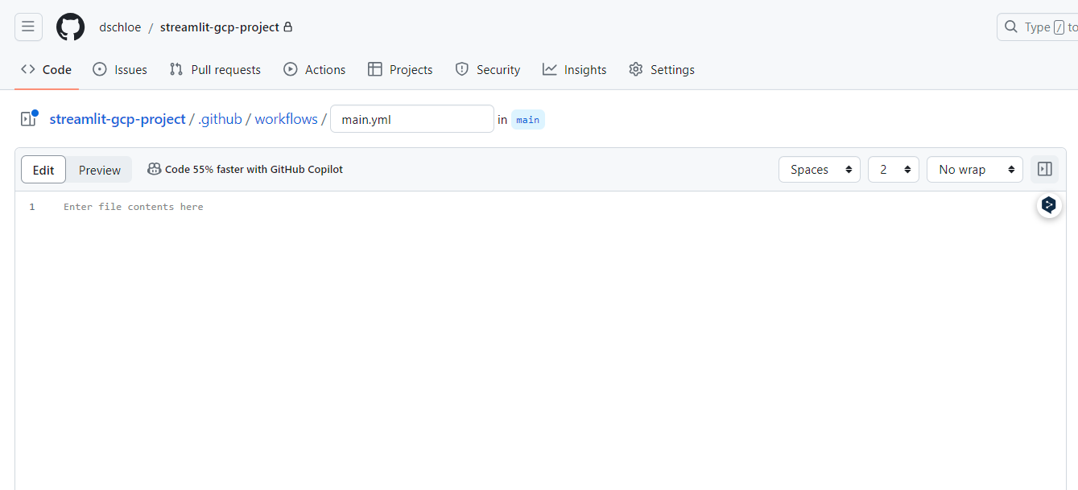Image resolution: width=1078 pixels, height=490 pixels.
Task: Open the indent size 2 dropdown
Action: (894, 170)
